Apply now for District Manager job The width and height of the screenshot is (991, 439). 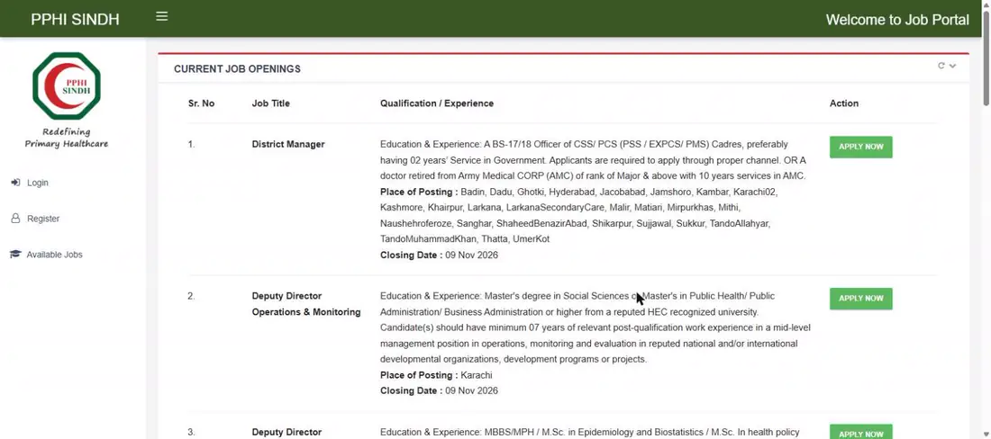[x=860, y=147]
